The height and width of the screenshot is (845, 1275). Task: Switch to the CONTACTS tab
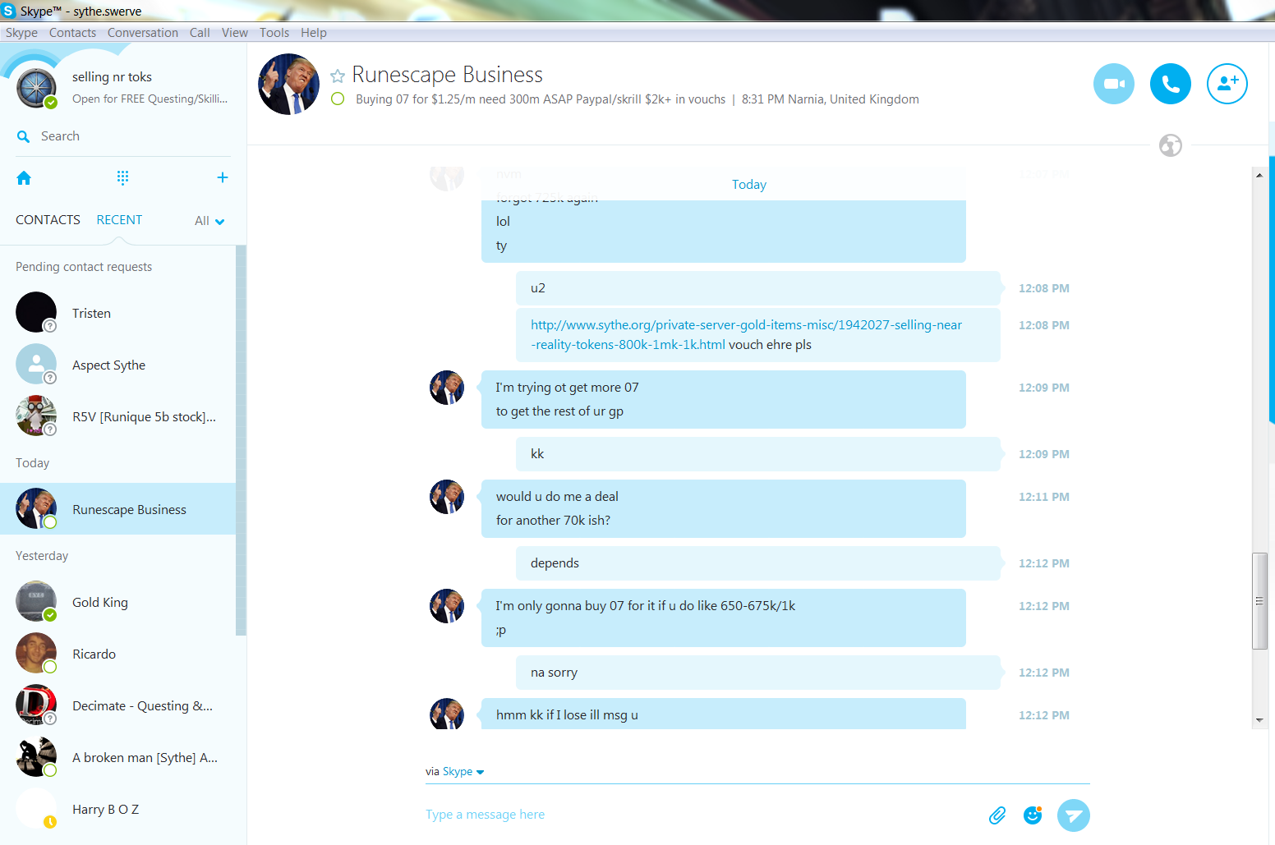(48, 220)
